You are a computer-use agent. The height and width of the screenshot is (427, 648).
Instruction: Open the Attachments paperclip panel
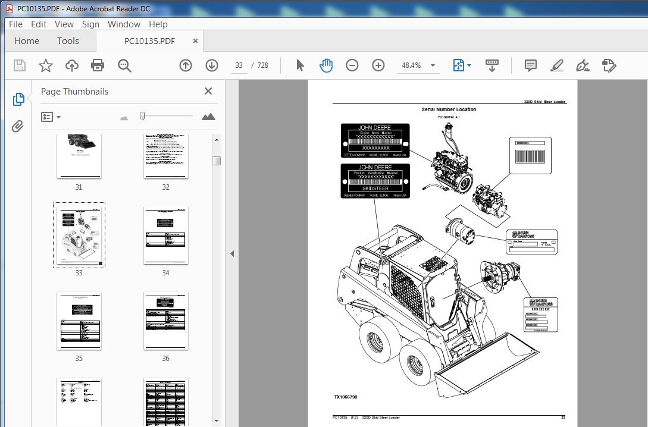18,126
